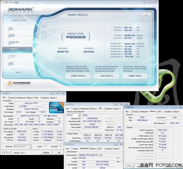Click CPU-Z title icon of the SPD window

66,104
